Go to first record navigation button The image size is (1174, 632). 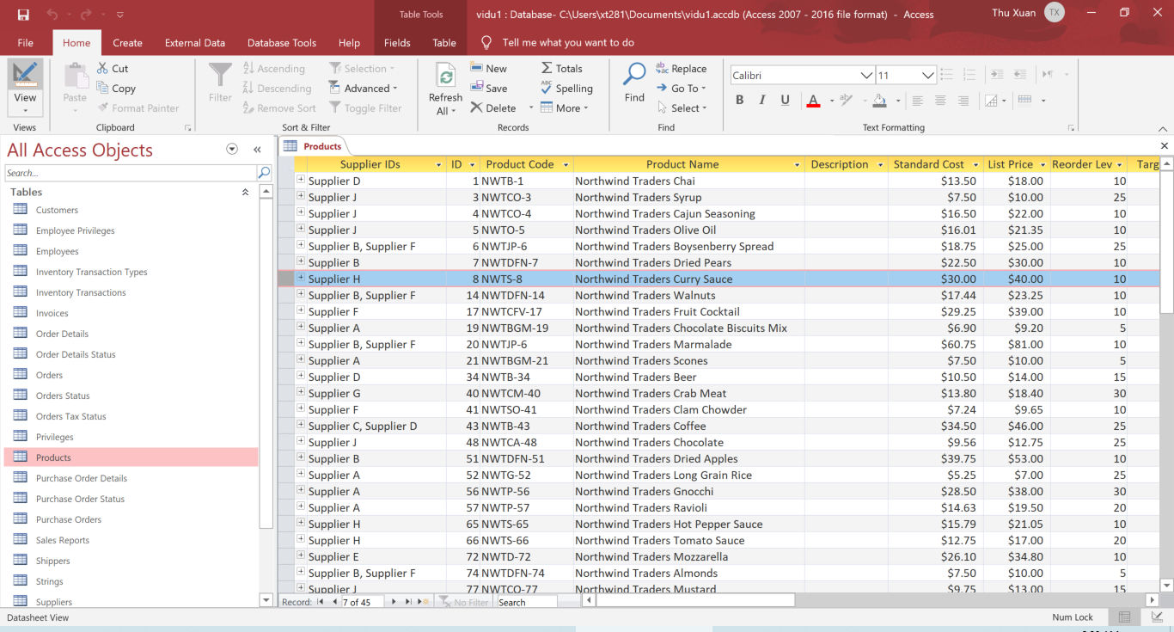[320, 602]
